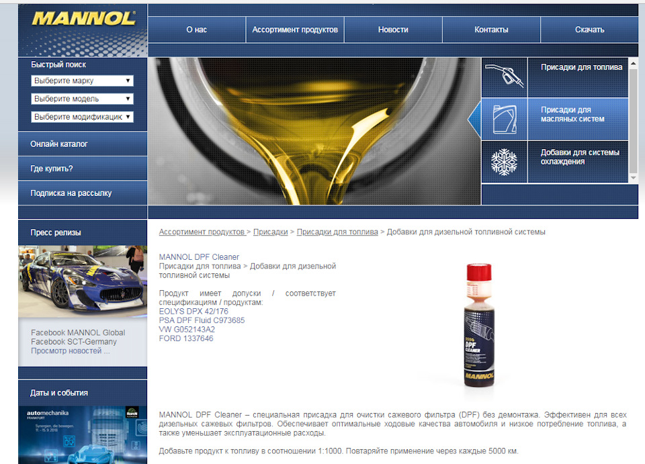Screen dimensions: 645x464
Task: Click the 'Пресс релизы' header
Action: [x=56, y=232]
